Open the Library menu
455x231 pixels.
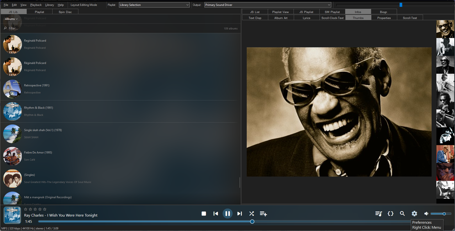pyautogui.click(x=50, y=5)
